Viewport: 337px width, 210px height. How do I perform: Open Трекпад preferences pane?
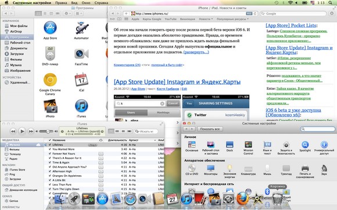(286, 168)
